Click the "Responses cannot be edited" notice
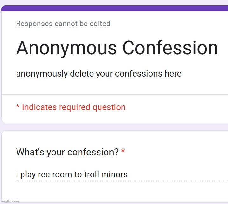Viewport: 228px width, 204px height. coord(63,24)
